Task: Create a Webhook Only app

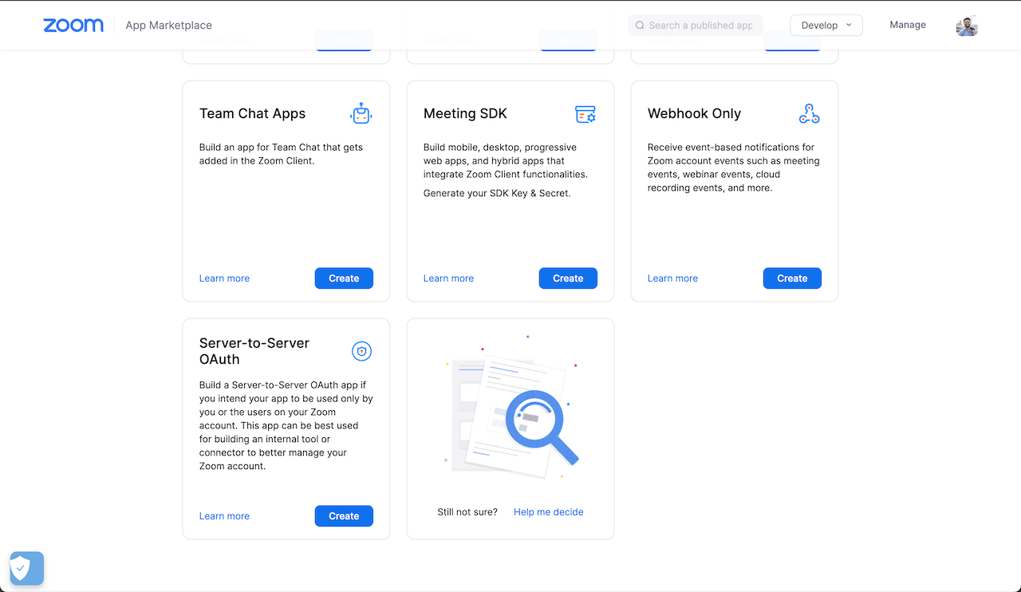Action: coord(792,278)
